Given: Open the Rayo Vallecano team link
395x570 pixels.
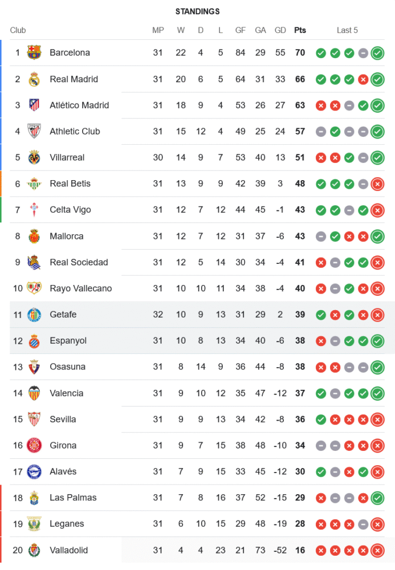Looking at the screenshot, I should pyautogui.click(x=80, y=288).
